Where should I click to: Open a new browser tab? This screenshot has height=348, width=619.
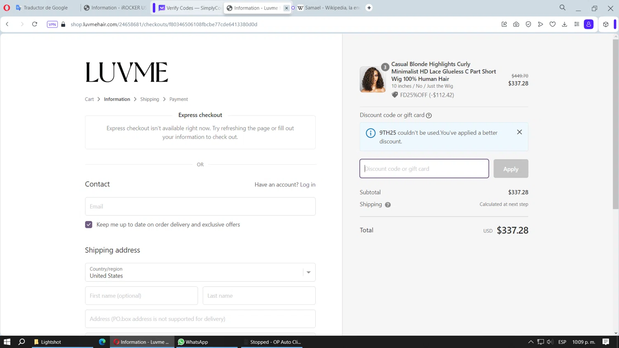click(x=369, y=8)
